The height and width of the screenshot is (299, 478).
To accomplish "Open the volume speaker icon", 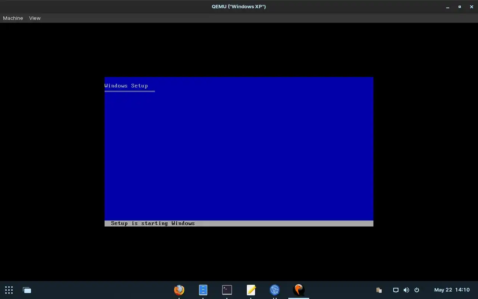I will click(x=406, y=290).
